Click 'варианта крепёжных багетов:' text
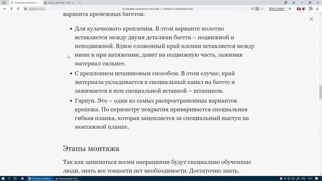The image size is (322, 181). [104, 14]
